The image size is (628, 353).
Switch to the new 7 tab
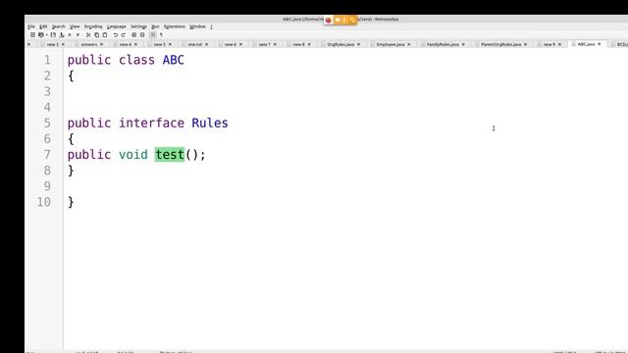coord(264,44)
